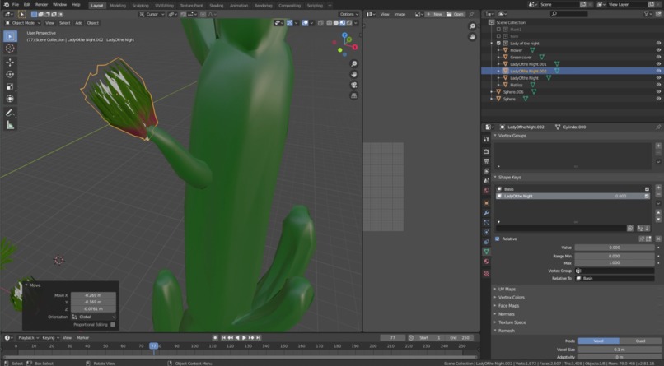
Task: Select the Rotate tool
Action: tap(10, 74)
